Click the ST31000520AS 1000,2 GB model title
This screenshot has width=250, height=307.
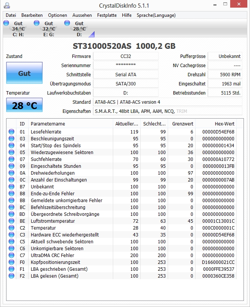pos(124,46)
